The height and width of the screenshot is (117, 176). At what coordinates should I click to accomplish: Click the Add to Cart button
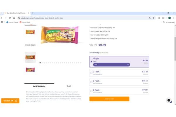pyautogui.click(x=109, y=99)
